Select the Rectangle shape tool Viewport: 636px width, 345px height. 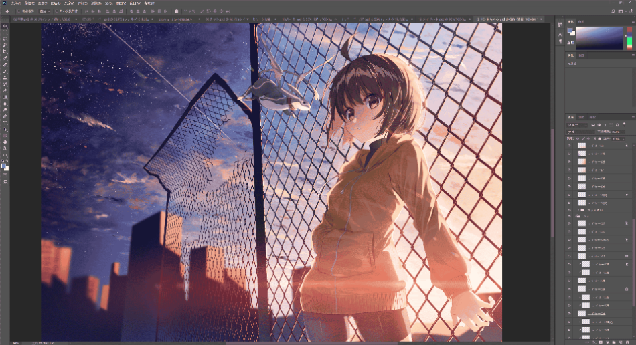tap(5, 136)
